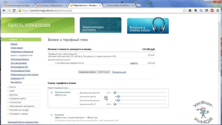Open the 'Вопросы и ответы online' banner

coord(148,26)
